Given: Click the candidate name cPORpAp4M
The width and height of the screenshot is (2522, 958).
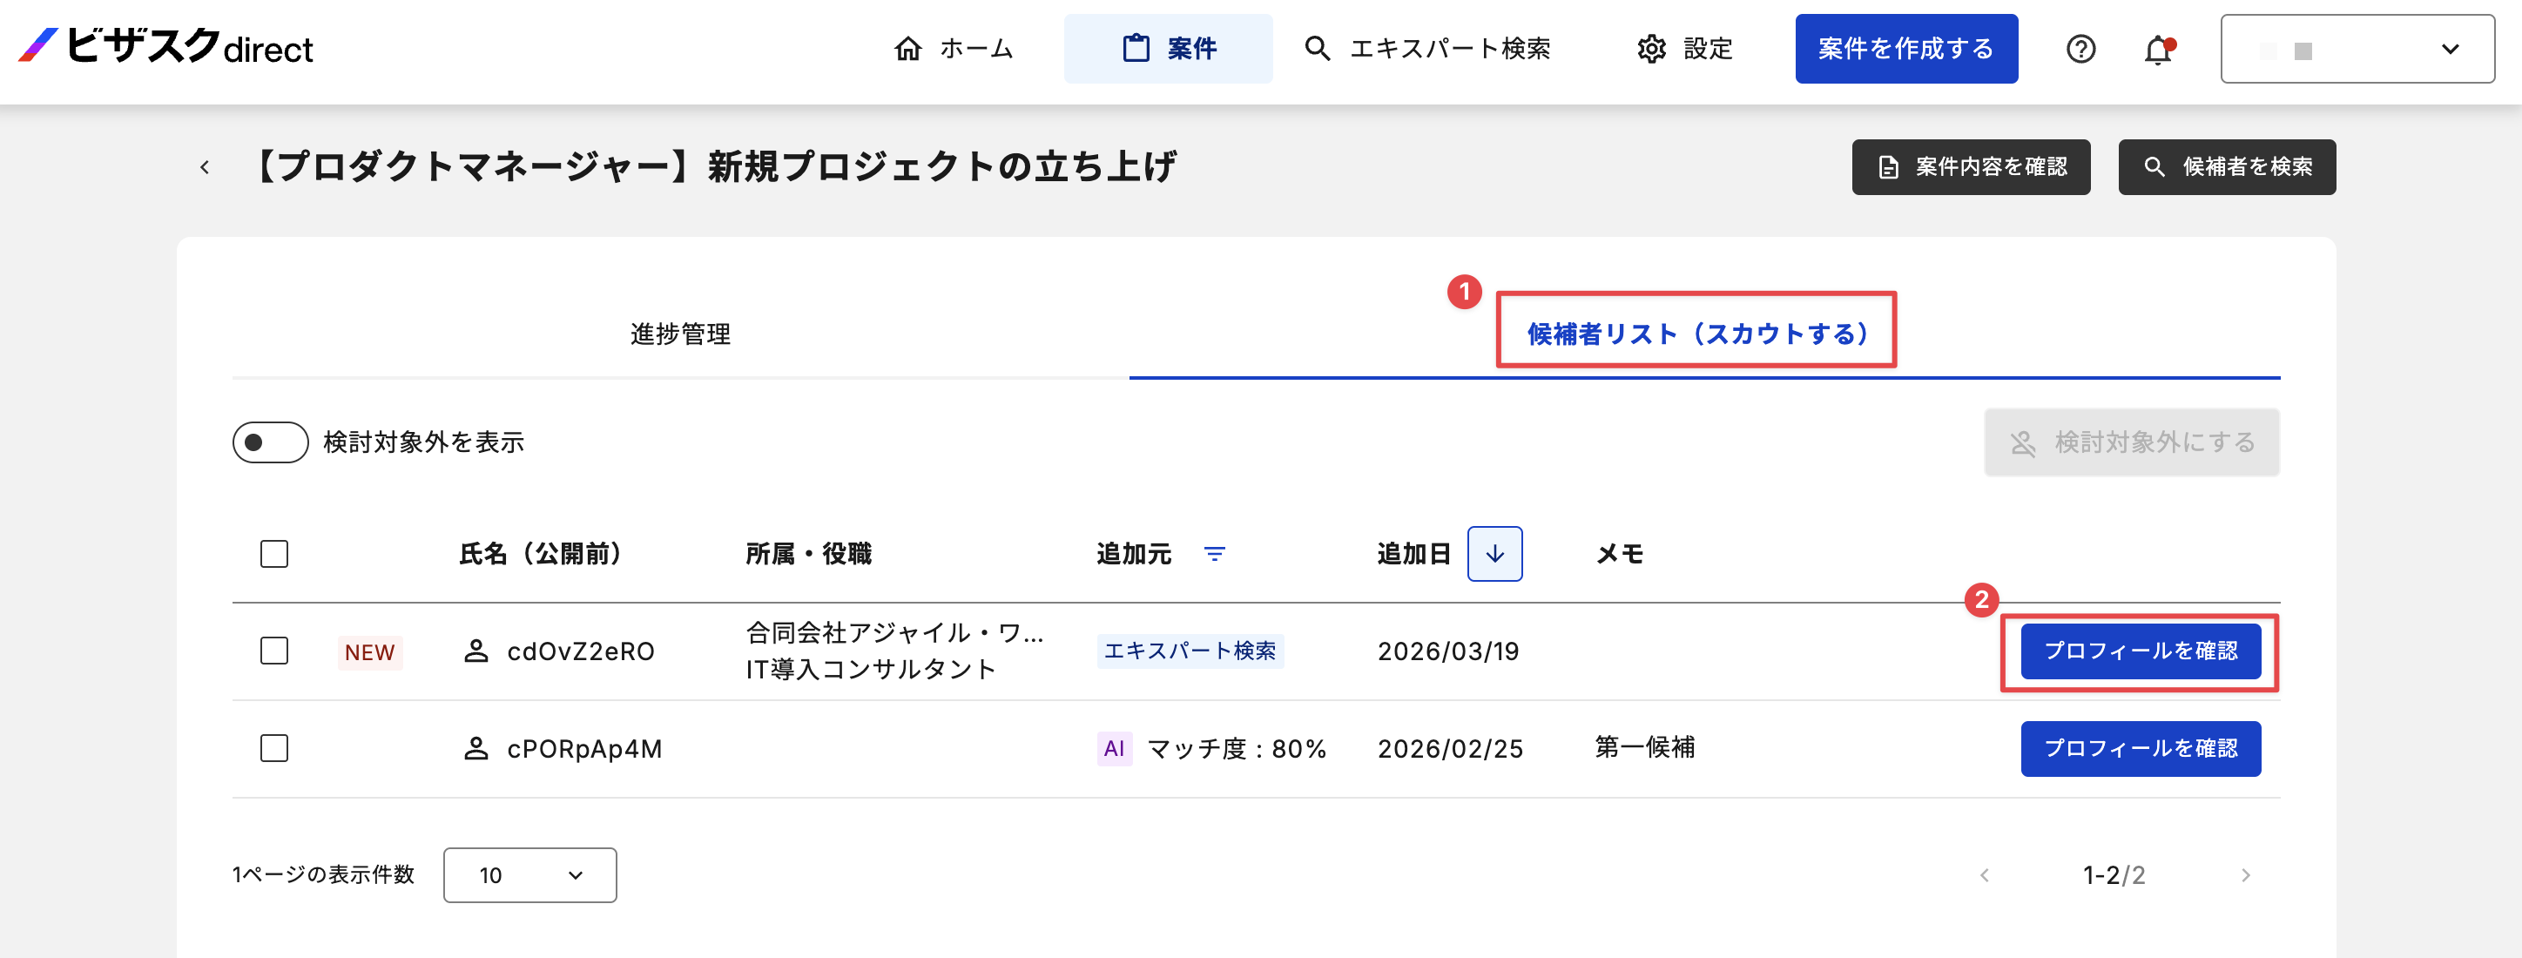Looking at the screenshot, I should point(584,749).
